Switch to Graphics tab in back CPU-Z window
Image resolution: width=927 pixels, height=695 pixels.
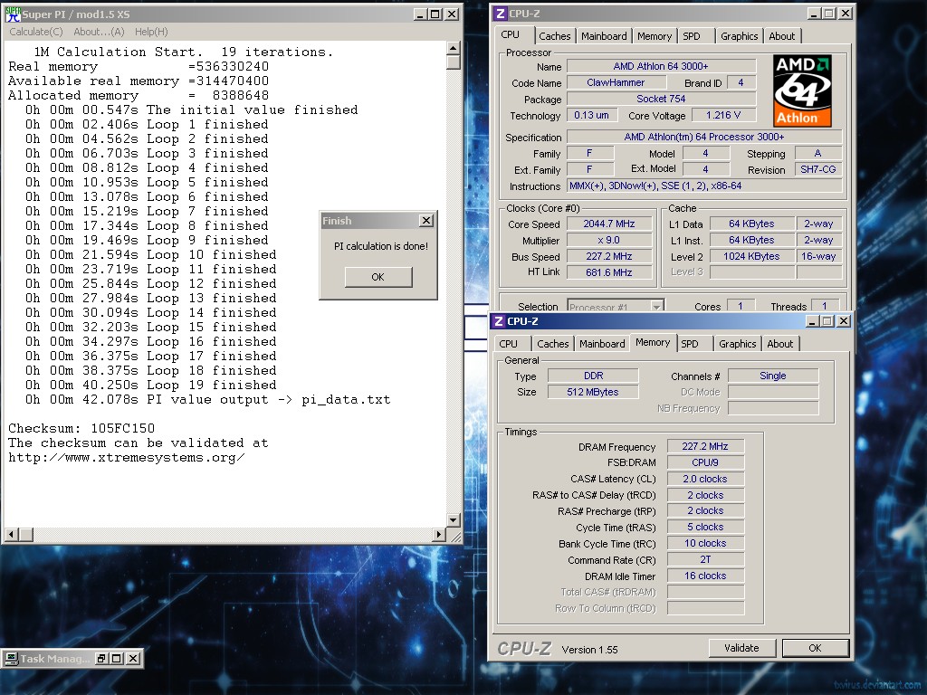tap(739, 36)
